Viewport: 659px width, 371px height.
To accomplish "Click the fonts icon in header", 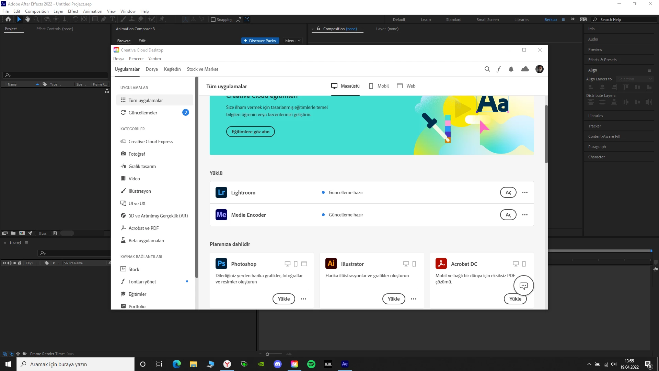I will 499,69.
